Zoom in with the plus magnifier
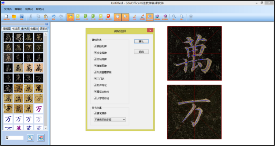Screen dimensions: 275x146 pos(174,17)
